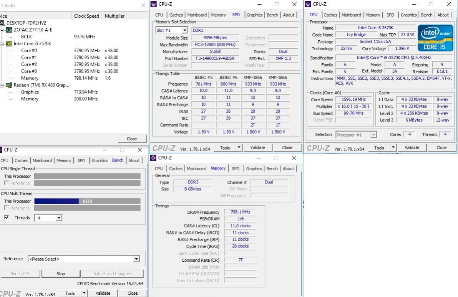Open the SPD tab in the Memory window
Image resolution: width=458 pixels, height=297 pixels.
pos(236,168)
